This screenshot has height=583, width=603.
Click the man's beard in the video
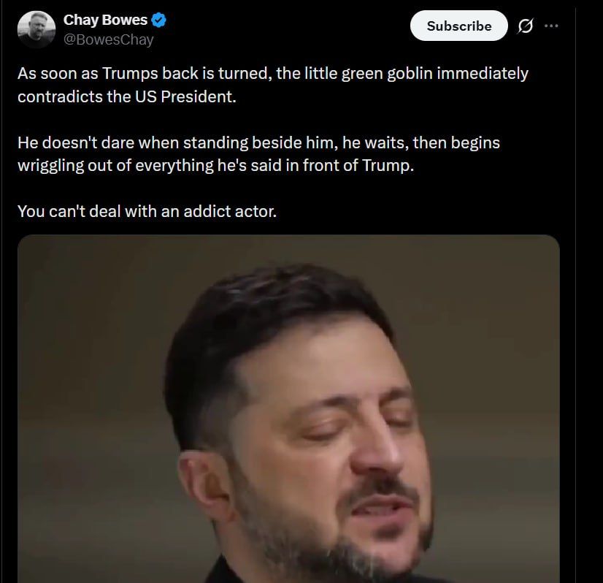click(329, 541)
